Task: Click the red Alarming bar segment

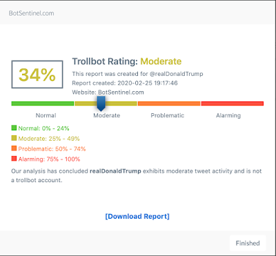Action: click(x=233, y=104)
